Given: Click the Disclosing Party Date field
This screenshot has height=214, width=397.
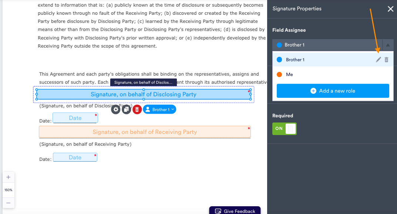Looking at the screenshot, I should tap(75, 118).
